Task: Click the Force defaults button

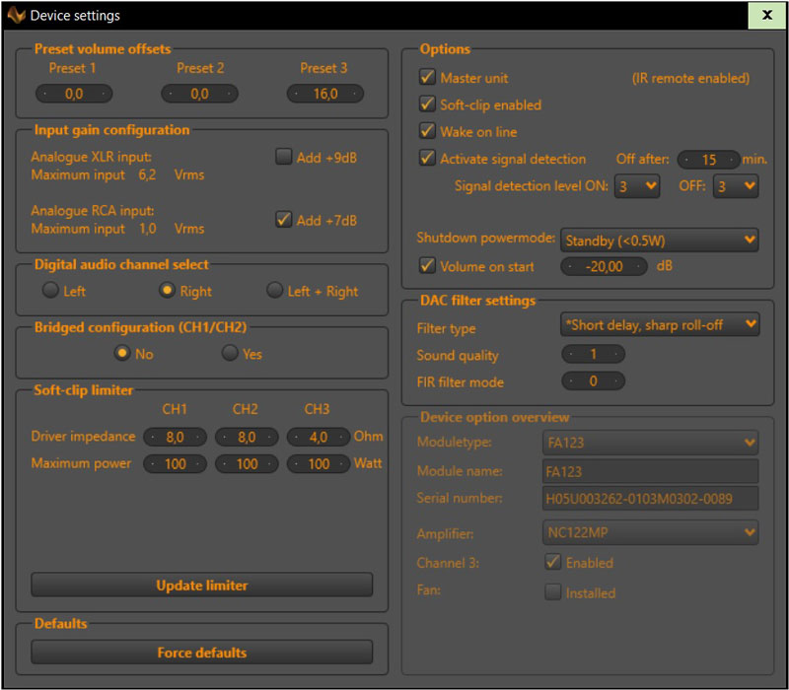Action: (202, 653)
